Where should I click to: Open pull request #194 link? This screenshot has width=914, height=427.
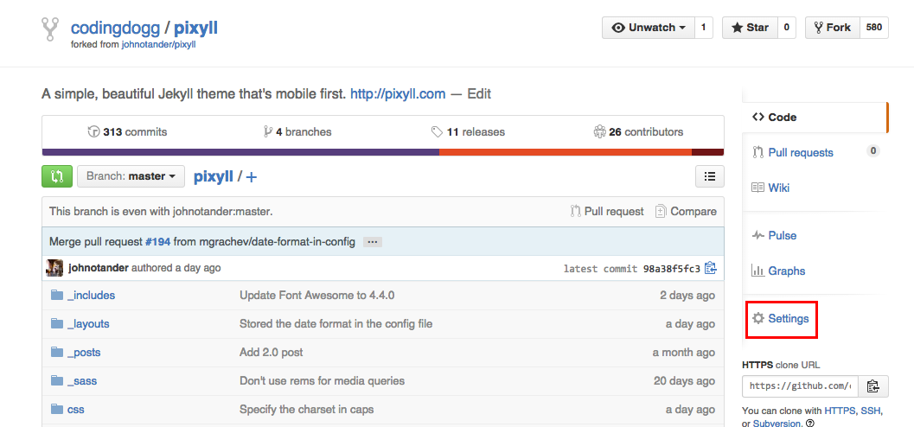(158, 242)
